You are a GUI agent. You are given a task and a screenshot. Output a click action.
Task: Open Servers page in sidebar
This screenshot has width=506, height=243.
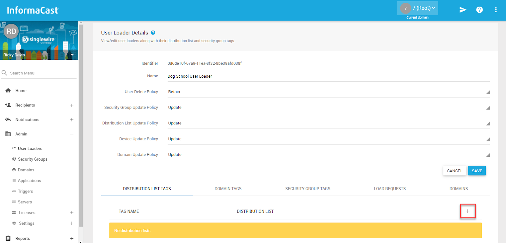[x=25, y=202]
